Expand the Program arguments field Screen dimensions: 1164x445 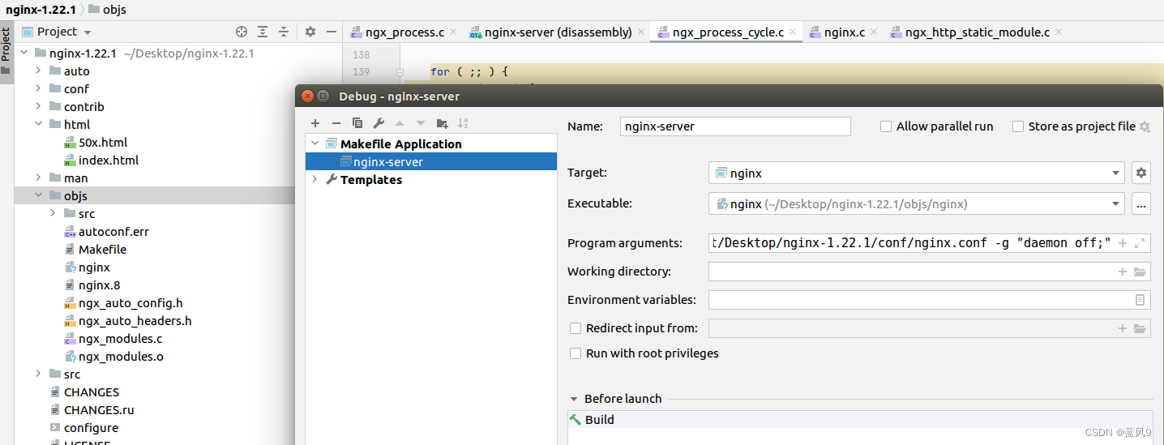point(1140,243)
